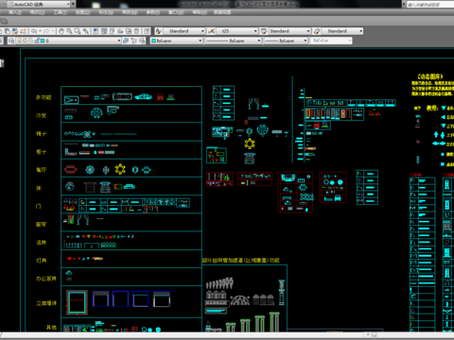454x340 pixels.
Task: Click the Undo arrow icon
Action: [x=34, y=31]
